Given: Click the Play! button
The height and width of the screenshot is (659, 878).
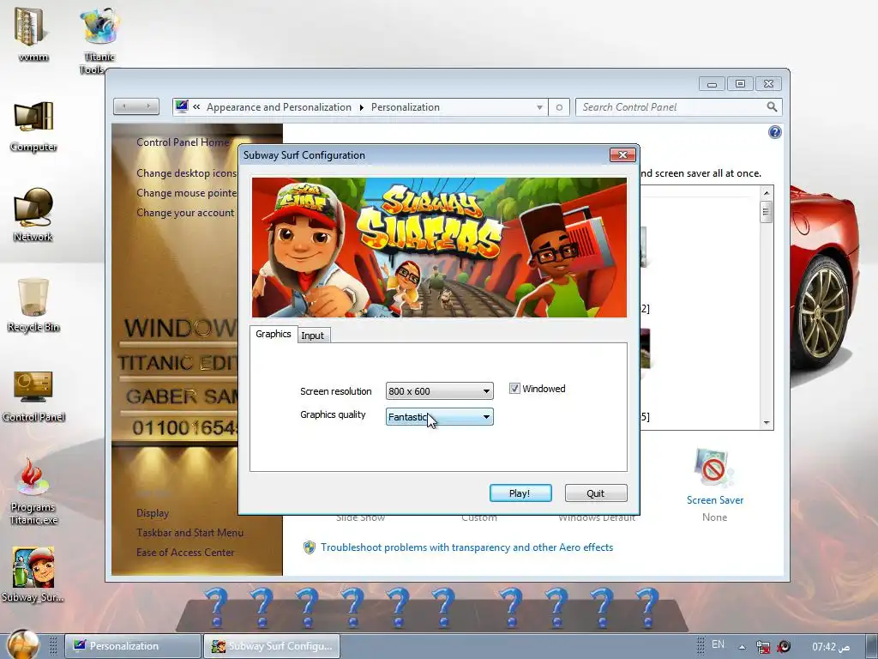Looking at the screenshot, I should pyautogui.click(x=520, y=493).
